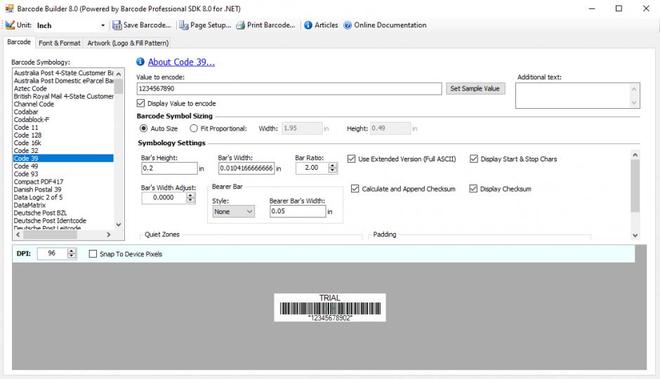Click Print Barcode... toolbar label

click(x=271, y=25)
